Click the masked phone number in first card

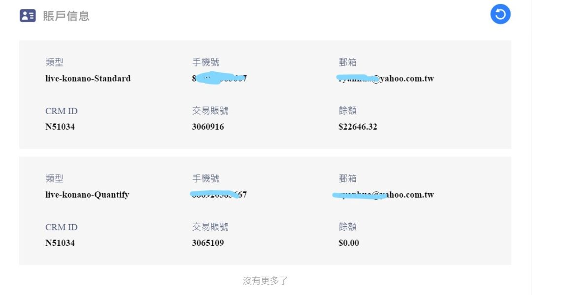219,78
